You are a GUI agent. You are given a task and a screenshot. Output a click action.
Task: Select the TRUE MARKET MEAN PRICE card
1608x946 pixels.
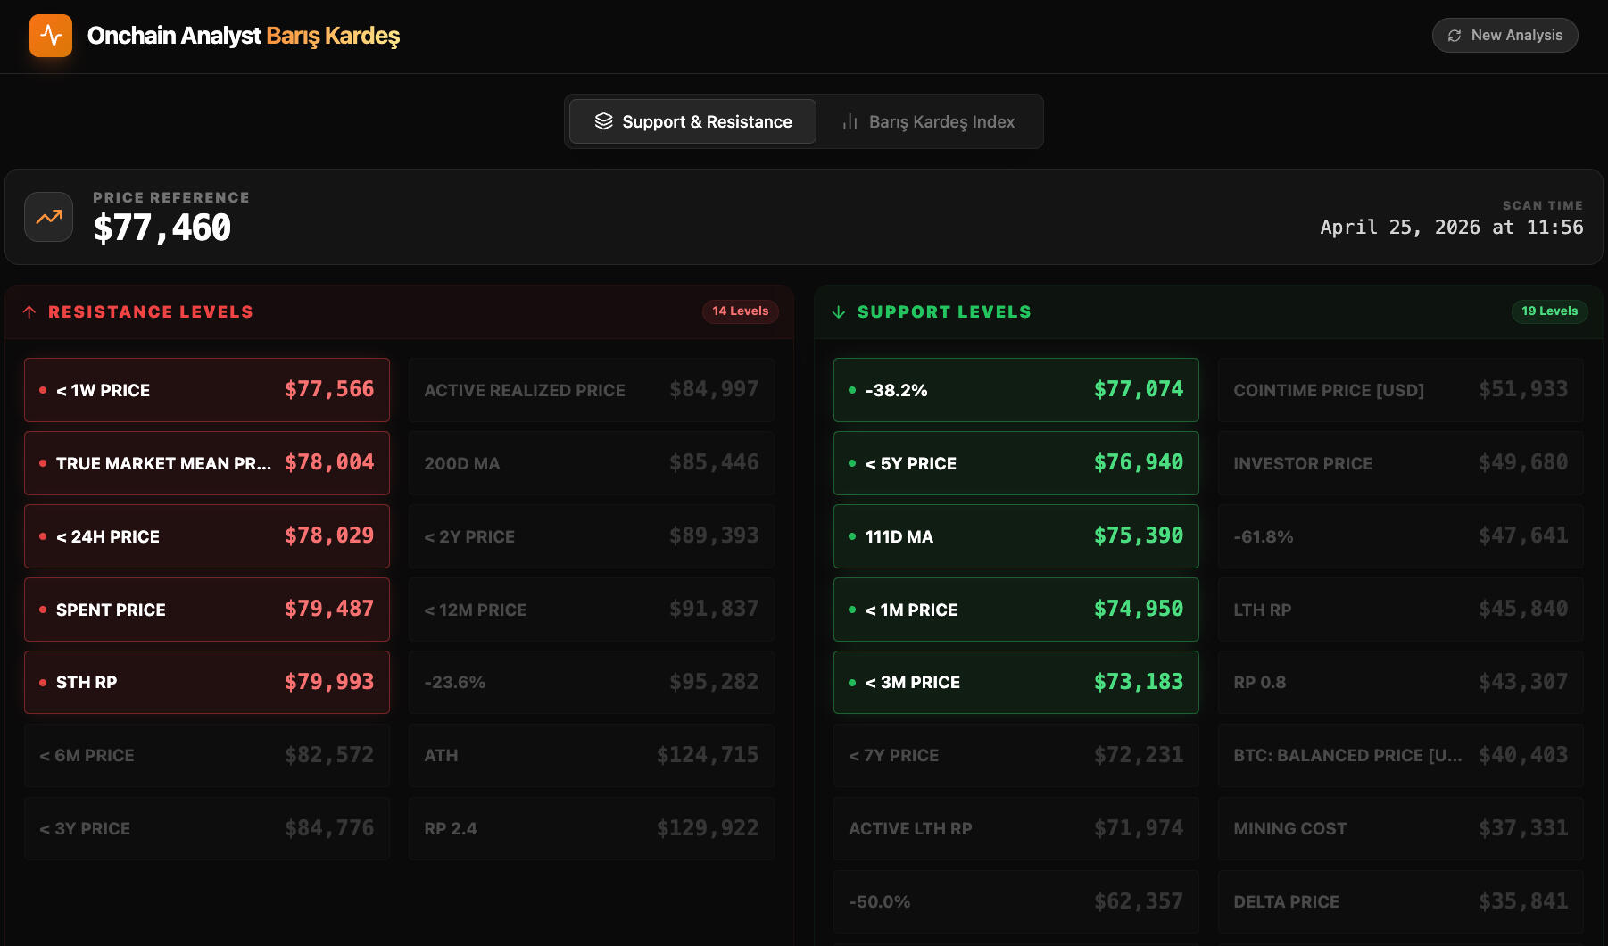click(x=207, y=463)
